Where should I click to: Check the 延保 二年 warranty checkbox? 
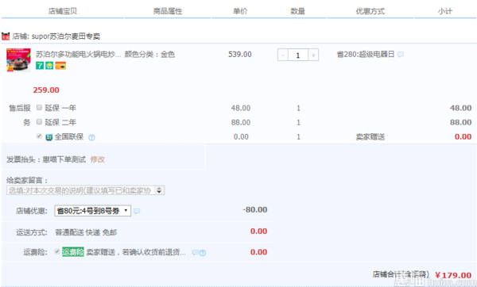39,121
